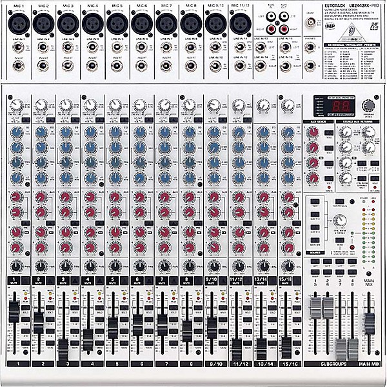
Task: Click the channel 5 Aux 2 knob
Action: [x=115, y=212]
